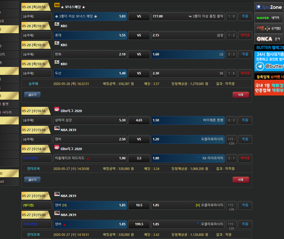Click the 룰렛 item in left menu
Image resolution: width=284 pixels, height=239 pixels.
click(x=5, y=104)
